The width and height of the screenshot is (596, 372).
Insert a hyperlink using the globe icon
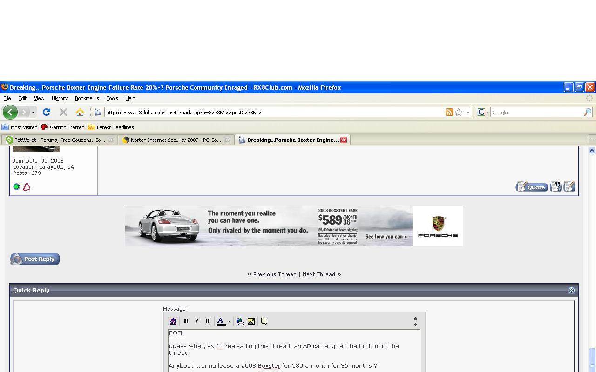click(x=240, y=321)
